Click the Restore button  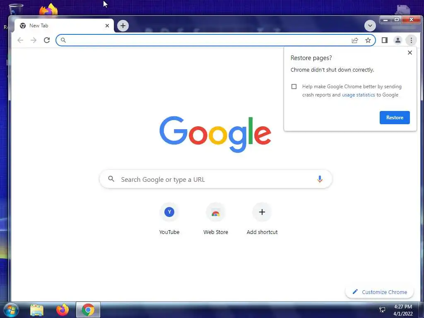coord(395,118)
